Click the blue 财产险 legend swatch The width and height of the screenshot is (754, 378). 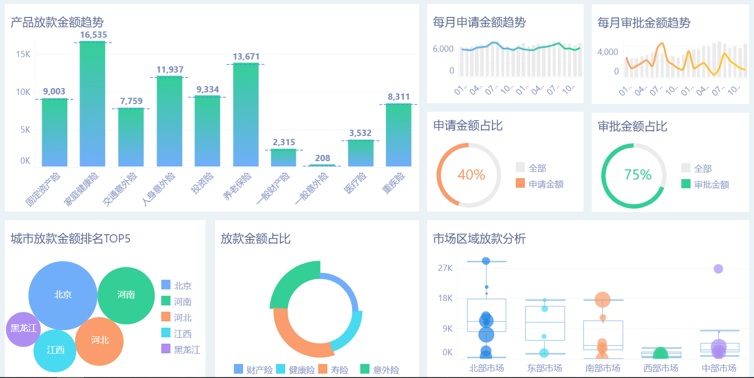click(238, 370)
